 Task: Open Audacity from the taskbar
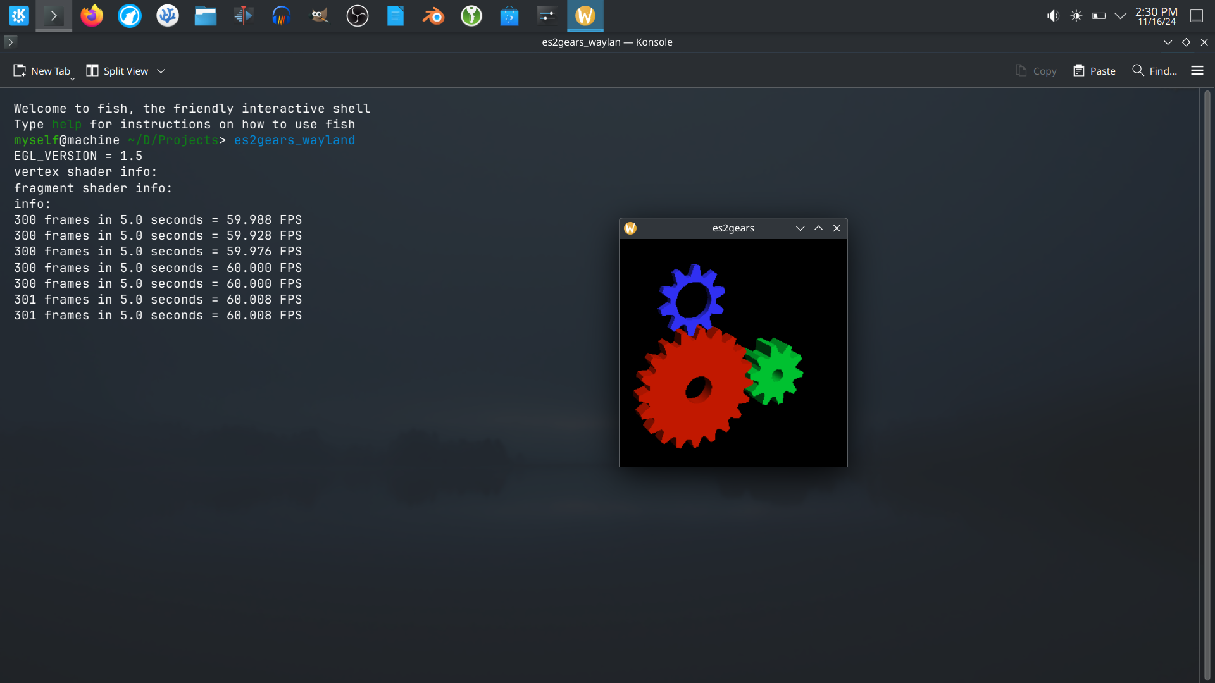click(282, 16)
